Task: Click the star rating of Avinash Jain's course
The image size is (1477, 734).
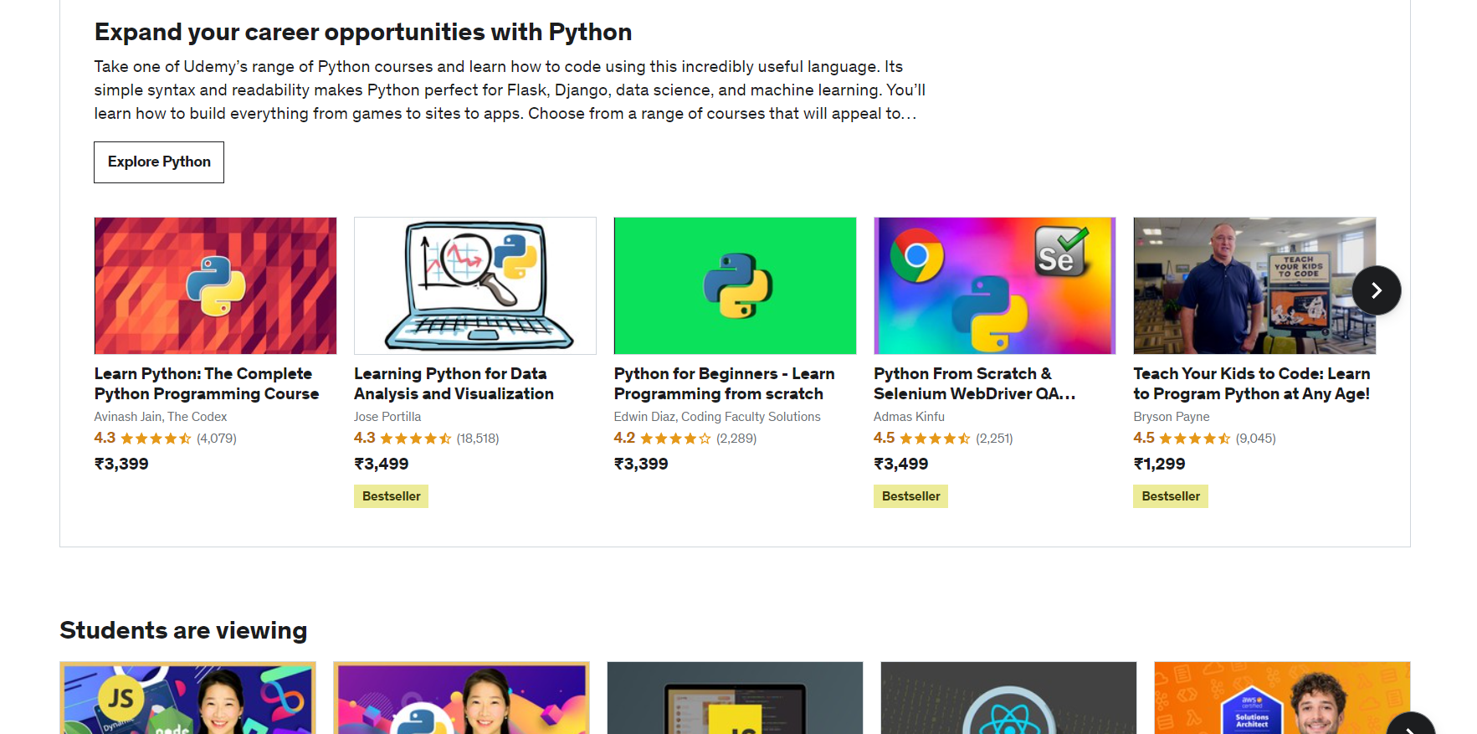Action: pyautogui.click(x=156, y=439)
